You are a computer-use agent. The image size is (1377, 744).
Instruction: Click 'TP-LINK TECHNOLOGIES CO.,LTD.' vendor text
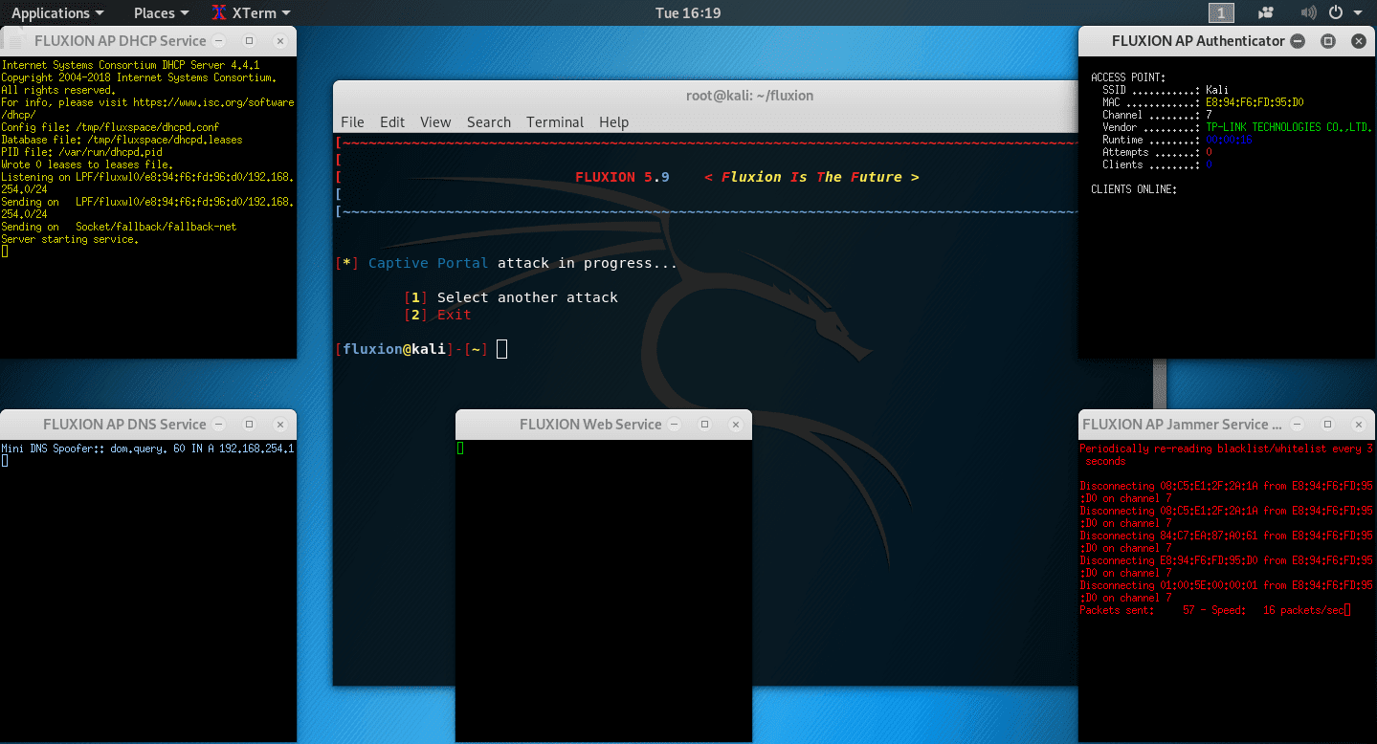pyautogui.click(x=1289, y=127)
